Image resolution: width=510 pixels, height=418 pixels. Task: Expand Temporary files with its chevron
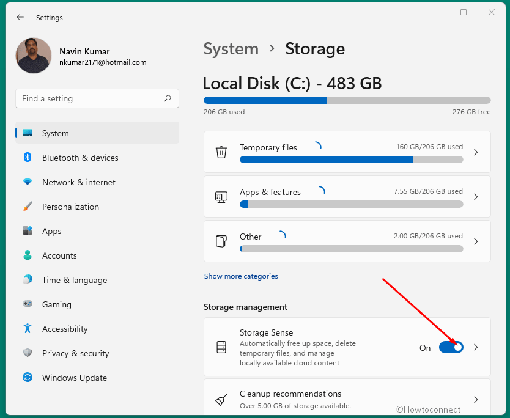pyautogui.click(x=476, y=152)
